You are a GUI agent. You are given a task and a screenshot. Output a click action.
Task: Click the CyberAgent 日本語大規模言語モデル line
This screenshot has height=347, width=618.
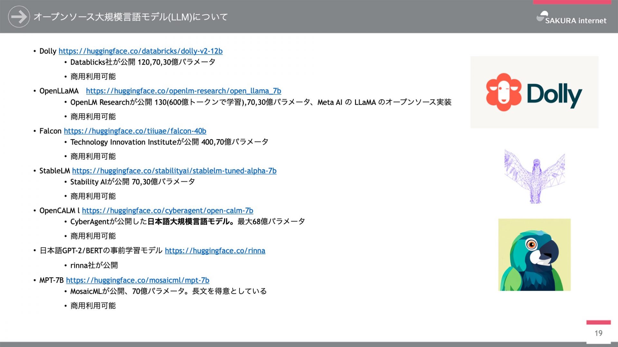(x=188, y=222)
